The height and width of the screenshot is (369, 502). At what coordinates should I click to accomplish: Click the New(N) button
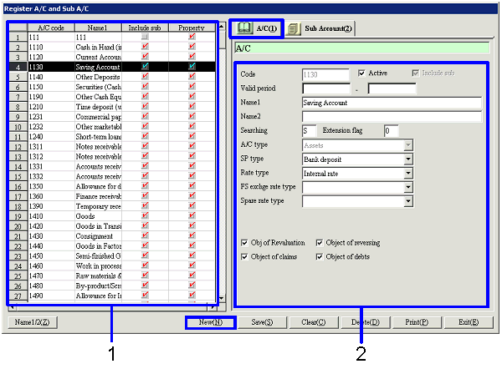(x=209, y=322)
